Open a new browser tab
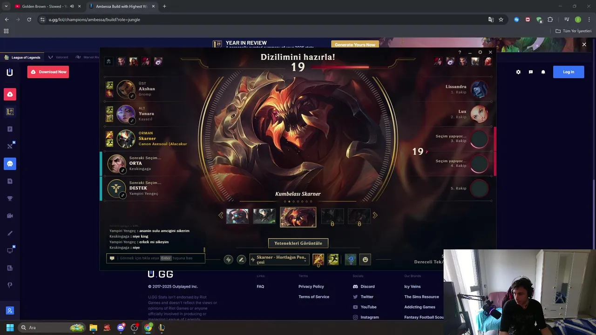Viewport: 596px width, 335px height. click(x=164, y=7)
